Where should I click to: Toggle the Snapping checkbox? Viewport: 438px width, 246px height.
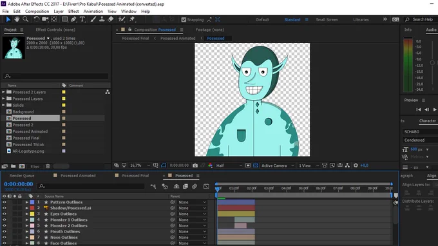point(184,19)
